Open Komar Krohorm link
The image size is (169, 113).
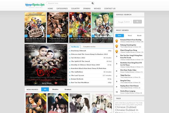[x=77, y=79]
